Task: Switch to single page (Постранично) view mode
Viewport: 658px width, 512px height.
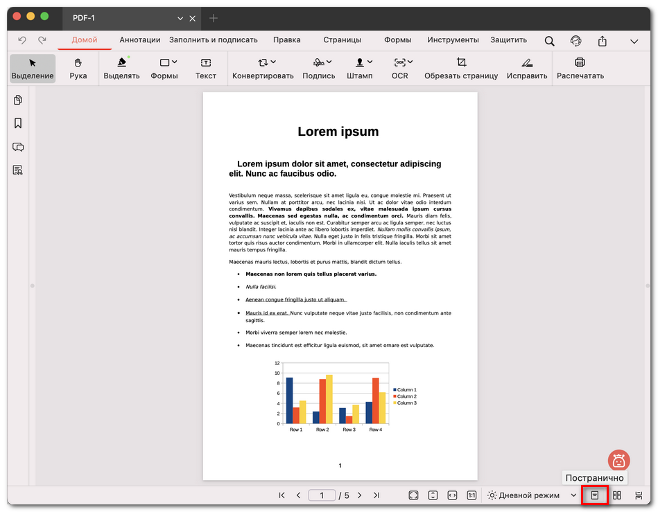Action: pyautogui.click(x=594, y=495)
